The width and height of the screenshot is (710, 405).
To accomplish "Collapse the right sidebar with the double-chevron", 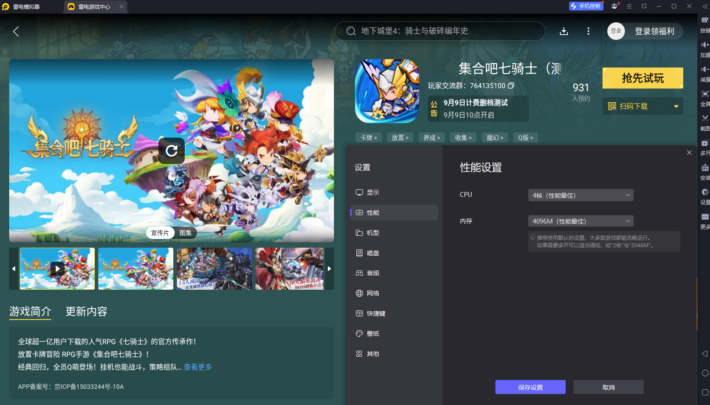I will tap(704, 7).
